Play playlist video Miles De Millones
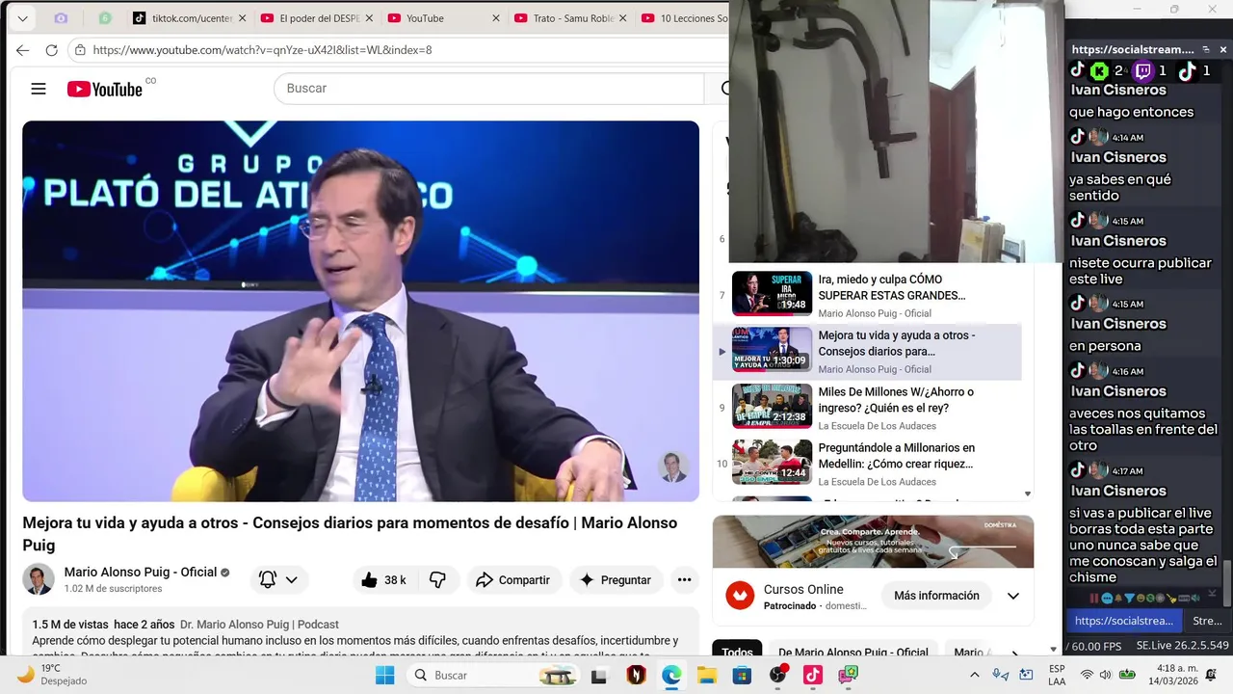Image resolution: width=1233 pixels, height=694 pixels. 867,408
